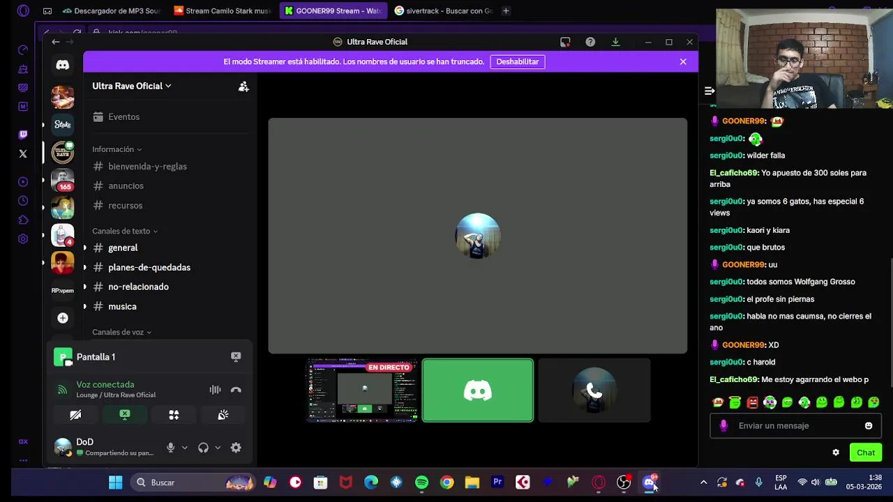Click the Windows Start button
Screen dimensions: 893x502
coord(116,482)
